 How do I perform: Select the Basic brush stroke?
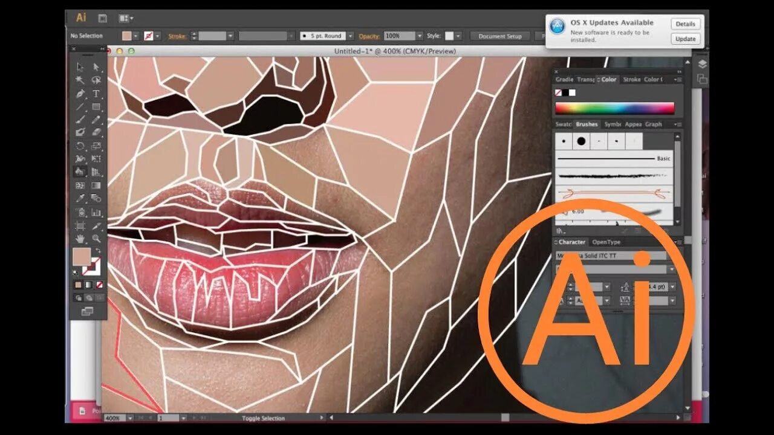pos(614,158)
